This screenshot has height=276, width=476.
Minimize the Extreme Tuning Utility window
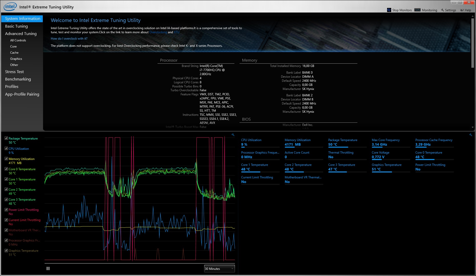pyautogui.click(x=454, y=3)
